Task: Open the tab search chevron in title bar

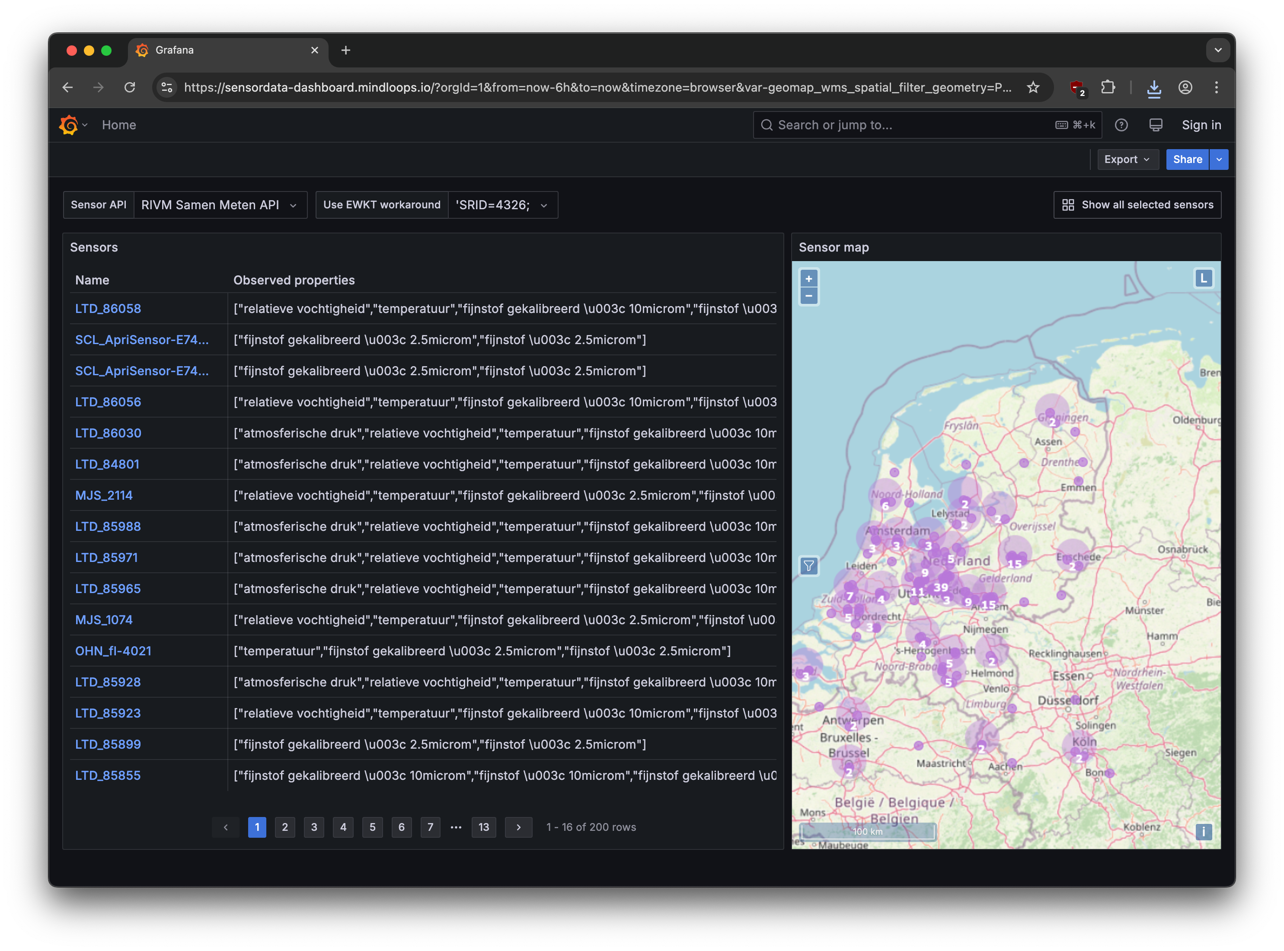Action: 1217,50
